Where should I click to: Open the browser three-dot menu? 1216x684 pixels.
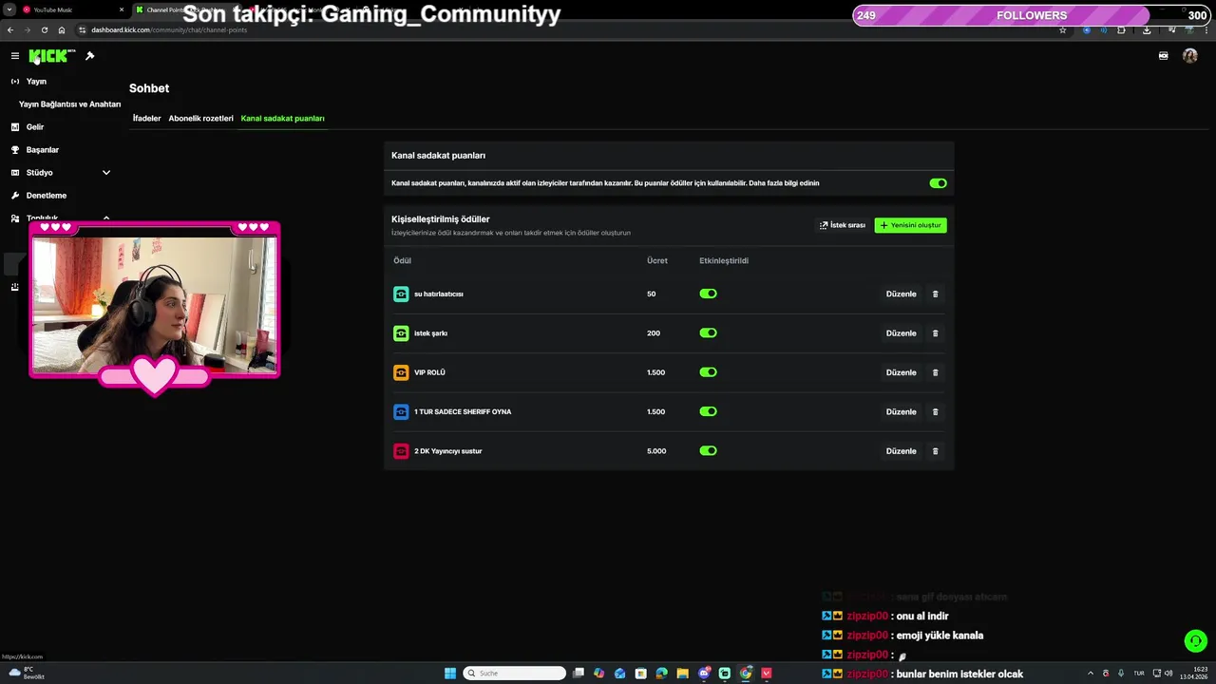(1205, 29)
